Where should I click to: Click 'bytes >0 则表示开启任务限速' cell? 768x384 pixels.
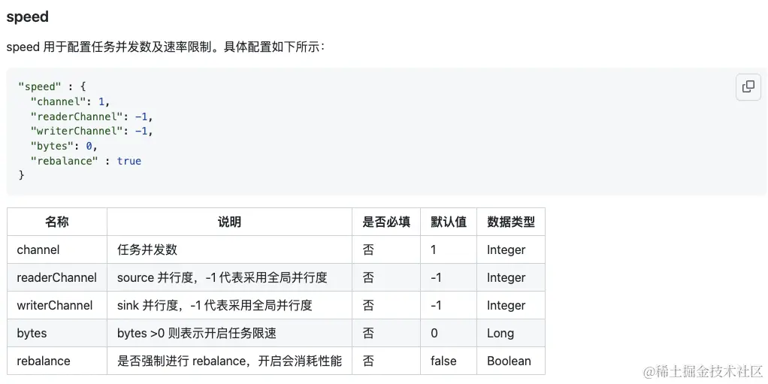pos(229,334)
